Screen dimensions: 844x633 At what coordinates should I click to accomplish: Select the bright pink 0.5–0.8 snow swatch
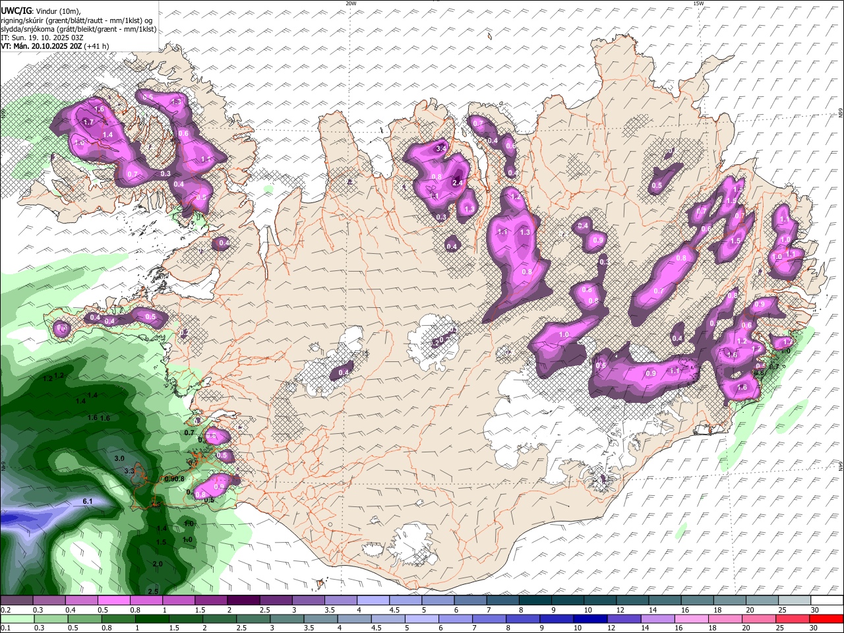(x=113, y=601)
